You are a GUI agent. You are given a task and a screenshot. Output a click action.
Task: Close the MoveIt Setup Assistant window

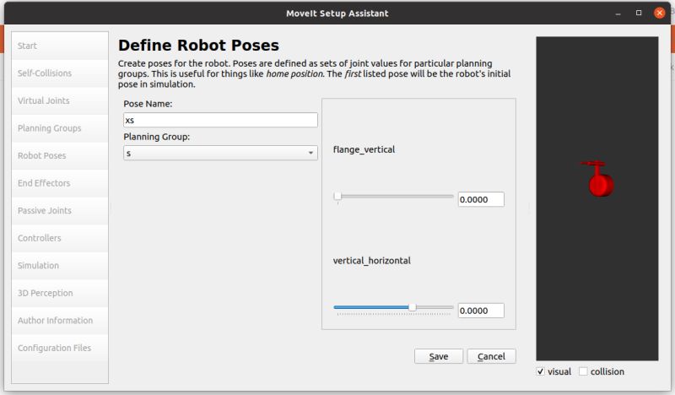pos(659,13)
